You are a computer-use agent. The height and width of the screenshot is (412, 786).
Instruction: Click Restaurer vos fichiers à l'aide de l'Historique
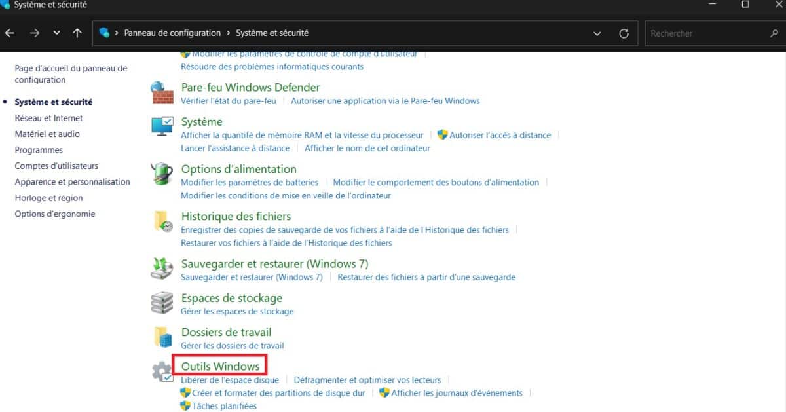coord(286,243)
